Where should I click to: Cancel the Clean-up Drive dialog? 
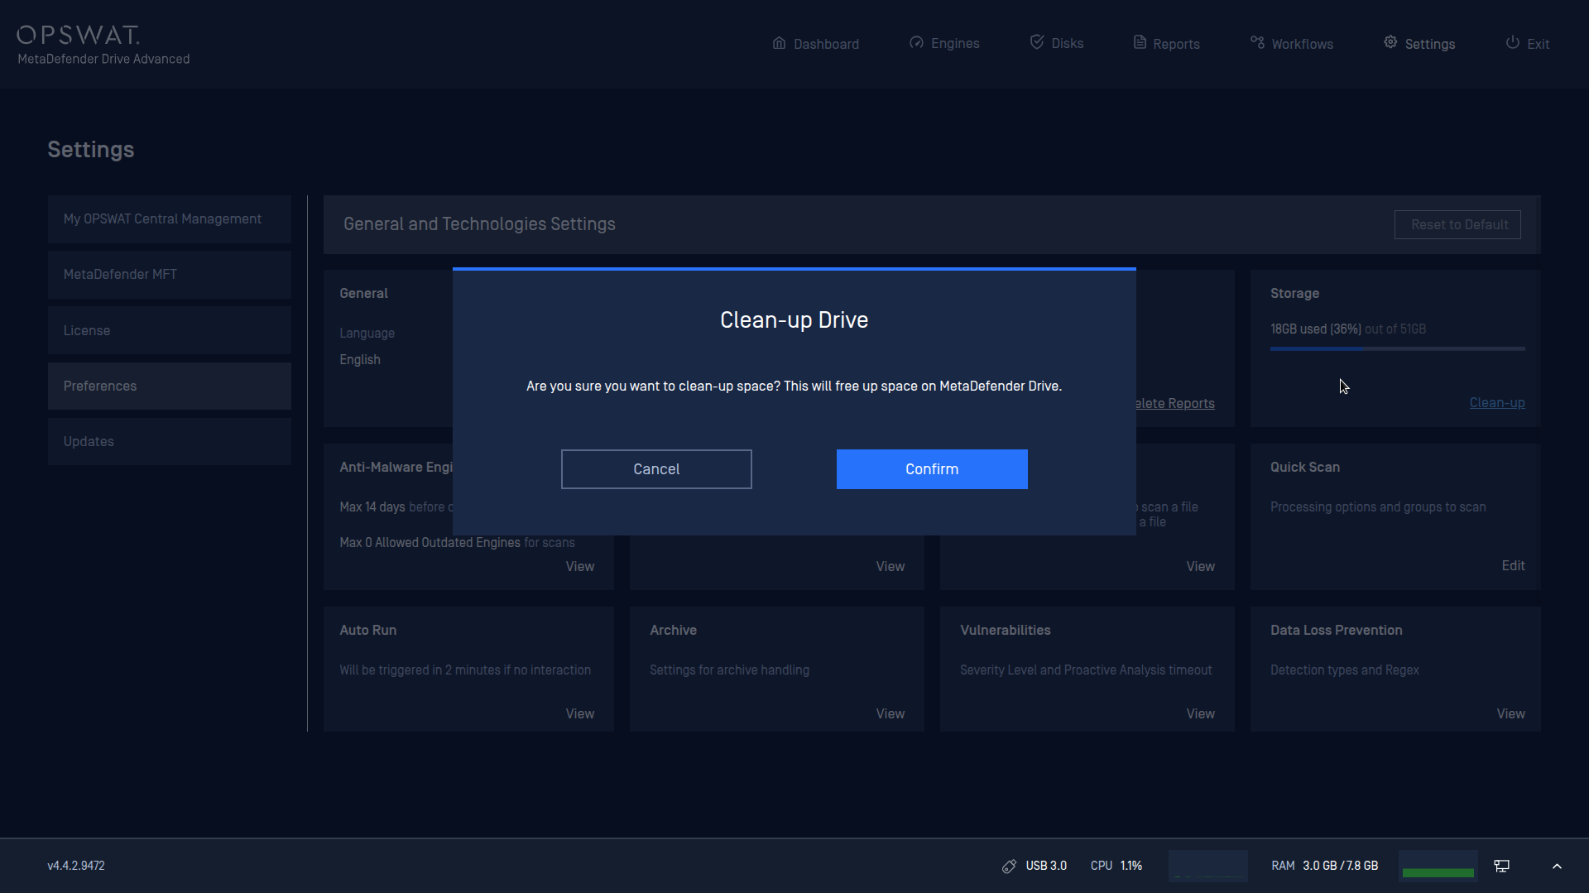(656, 469)
